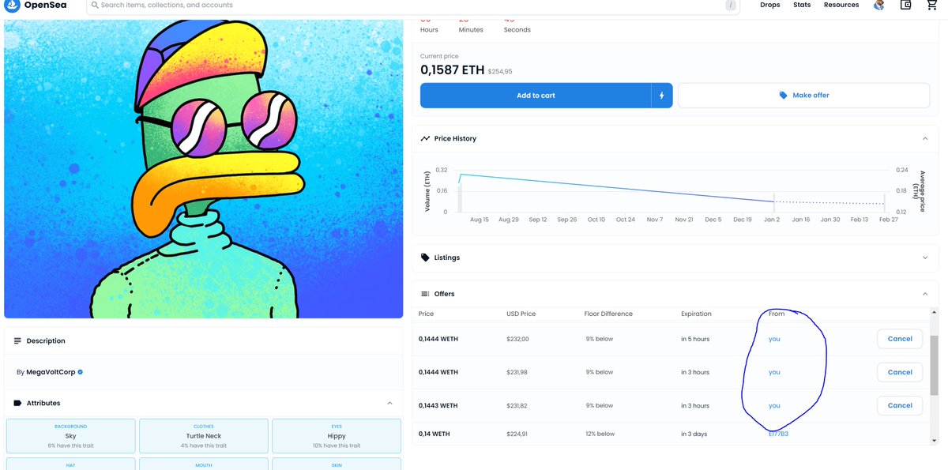The width and height of the screenshot is (948, 470).
Task: Click the Price History chart icon
Action: point(426,138)
